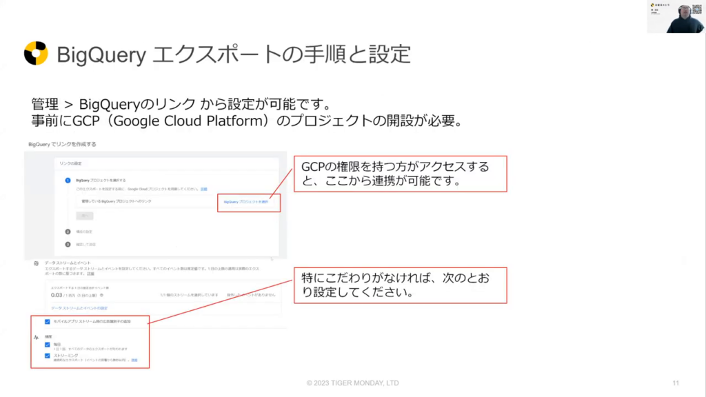Click the GCP権限 callout text box
This screenshot has height=397, width=706.
[400, 174]
